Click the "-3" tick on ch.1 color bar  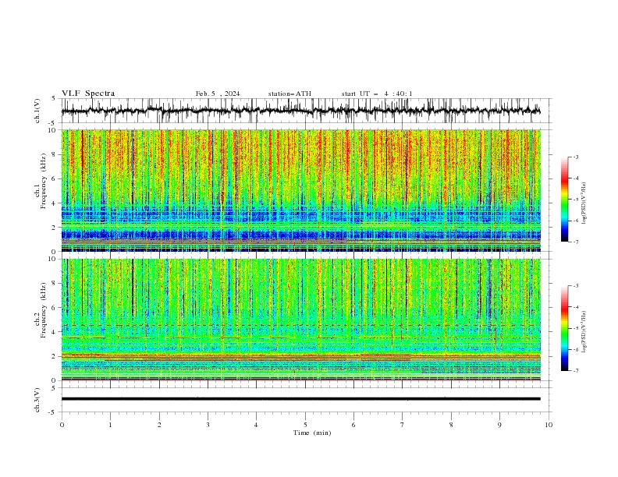575,157
